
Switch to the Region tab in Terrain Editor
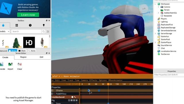point(23,57)
